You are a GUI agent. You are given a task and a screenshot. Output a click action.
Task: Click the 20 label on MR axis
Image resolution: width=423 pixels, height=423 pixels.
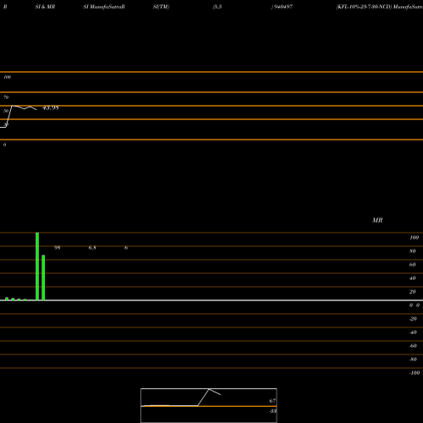(413, 292)
